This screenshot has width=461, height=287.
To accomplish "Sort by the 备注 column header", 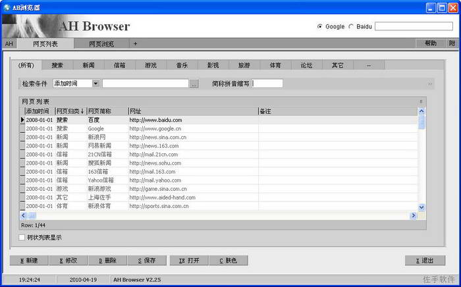I will (x=338, y=111).
